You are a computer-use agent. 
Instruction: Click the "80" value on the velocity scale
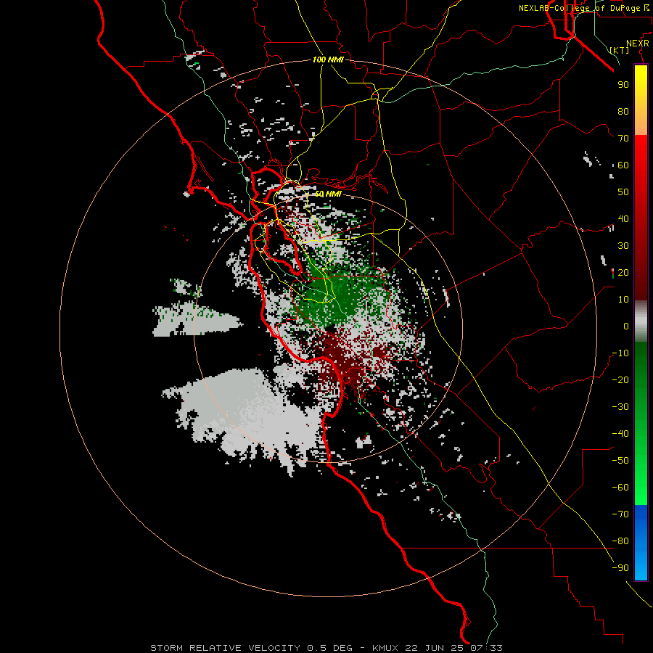[623, 112]
